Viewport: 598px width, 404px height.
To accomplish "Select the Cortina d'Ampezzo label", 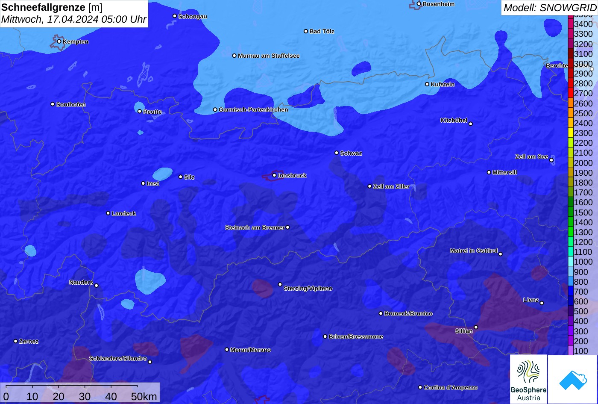I will (451, 387).
